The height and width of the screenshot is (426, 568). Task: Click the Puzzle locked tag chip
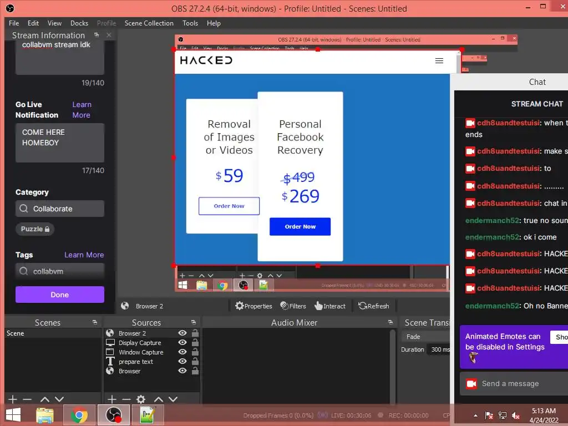pos(35,229)
